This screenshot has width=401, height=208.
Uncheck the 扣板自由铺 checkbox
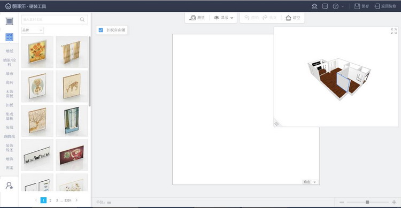coord(101,30)
